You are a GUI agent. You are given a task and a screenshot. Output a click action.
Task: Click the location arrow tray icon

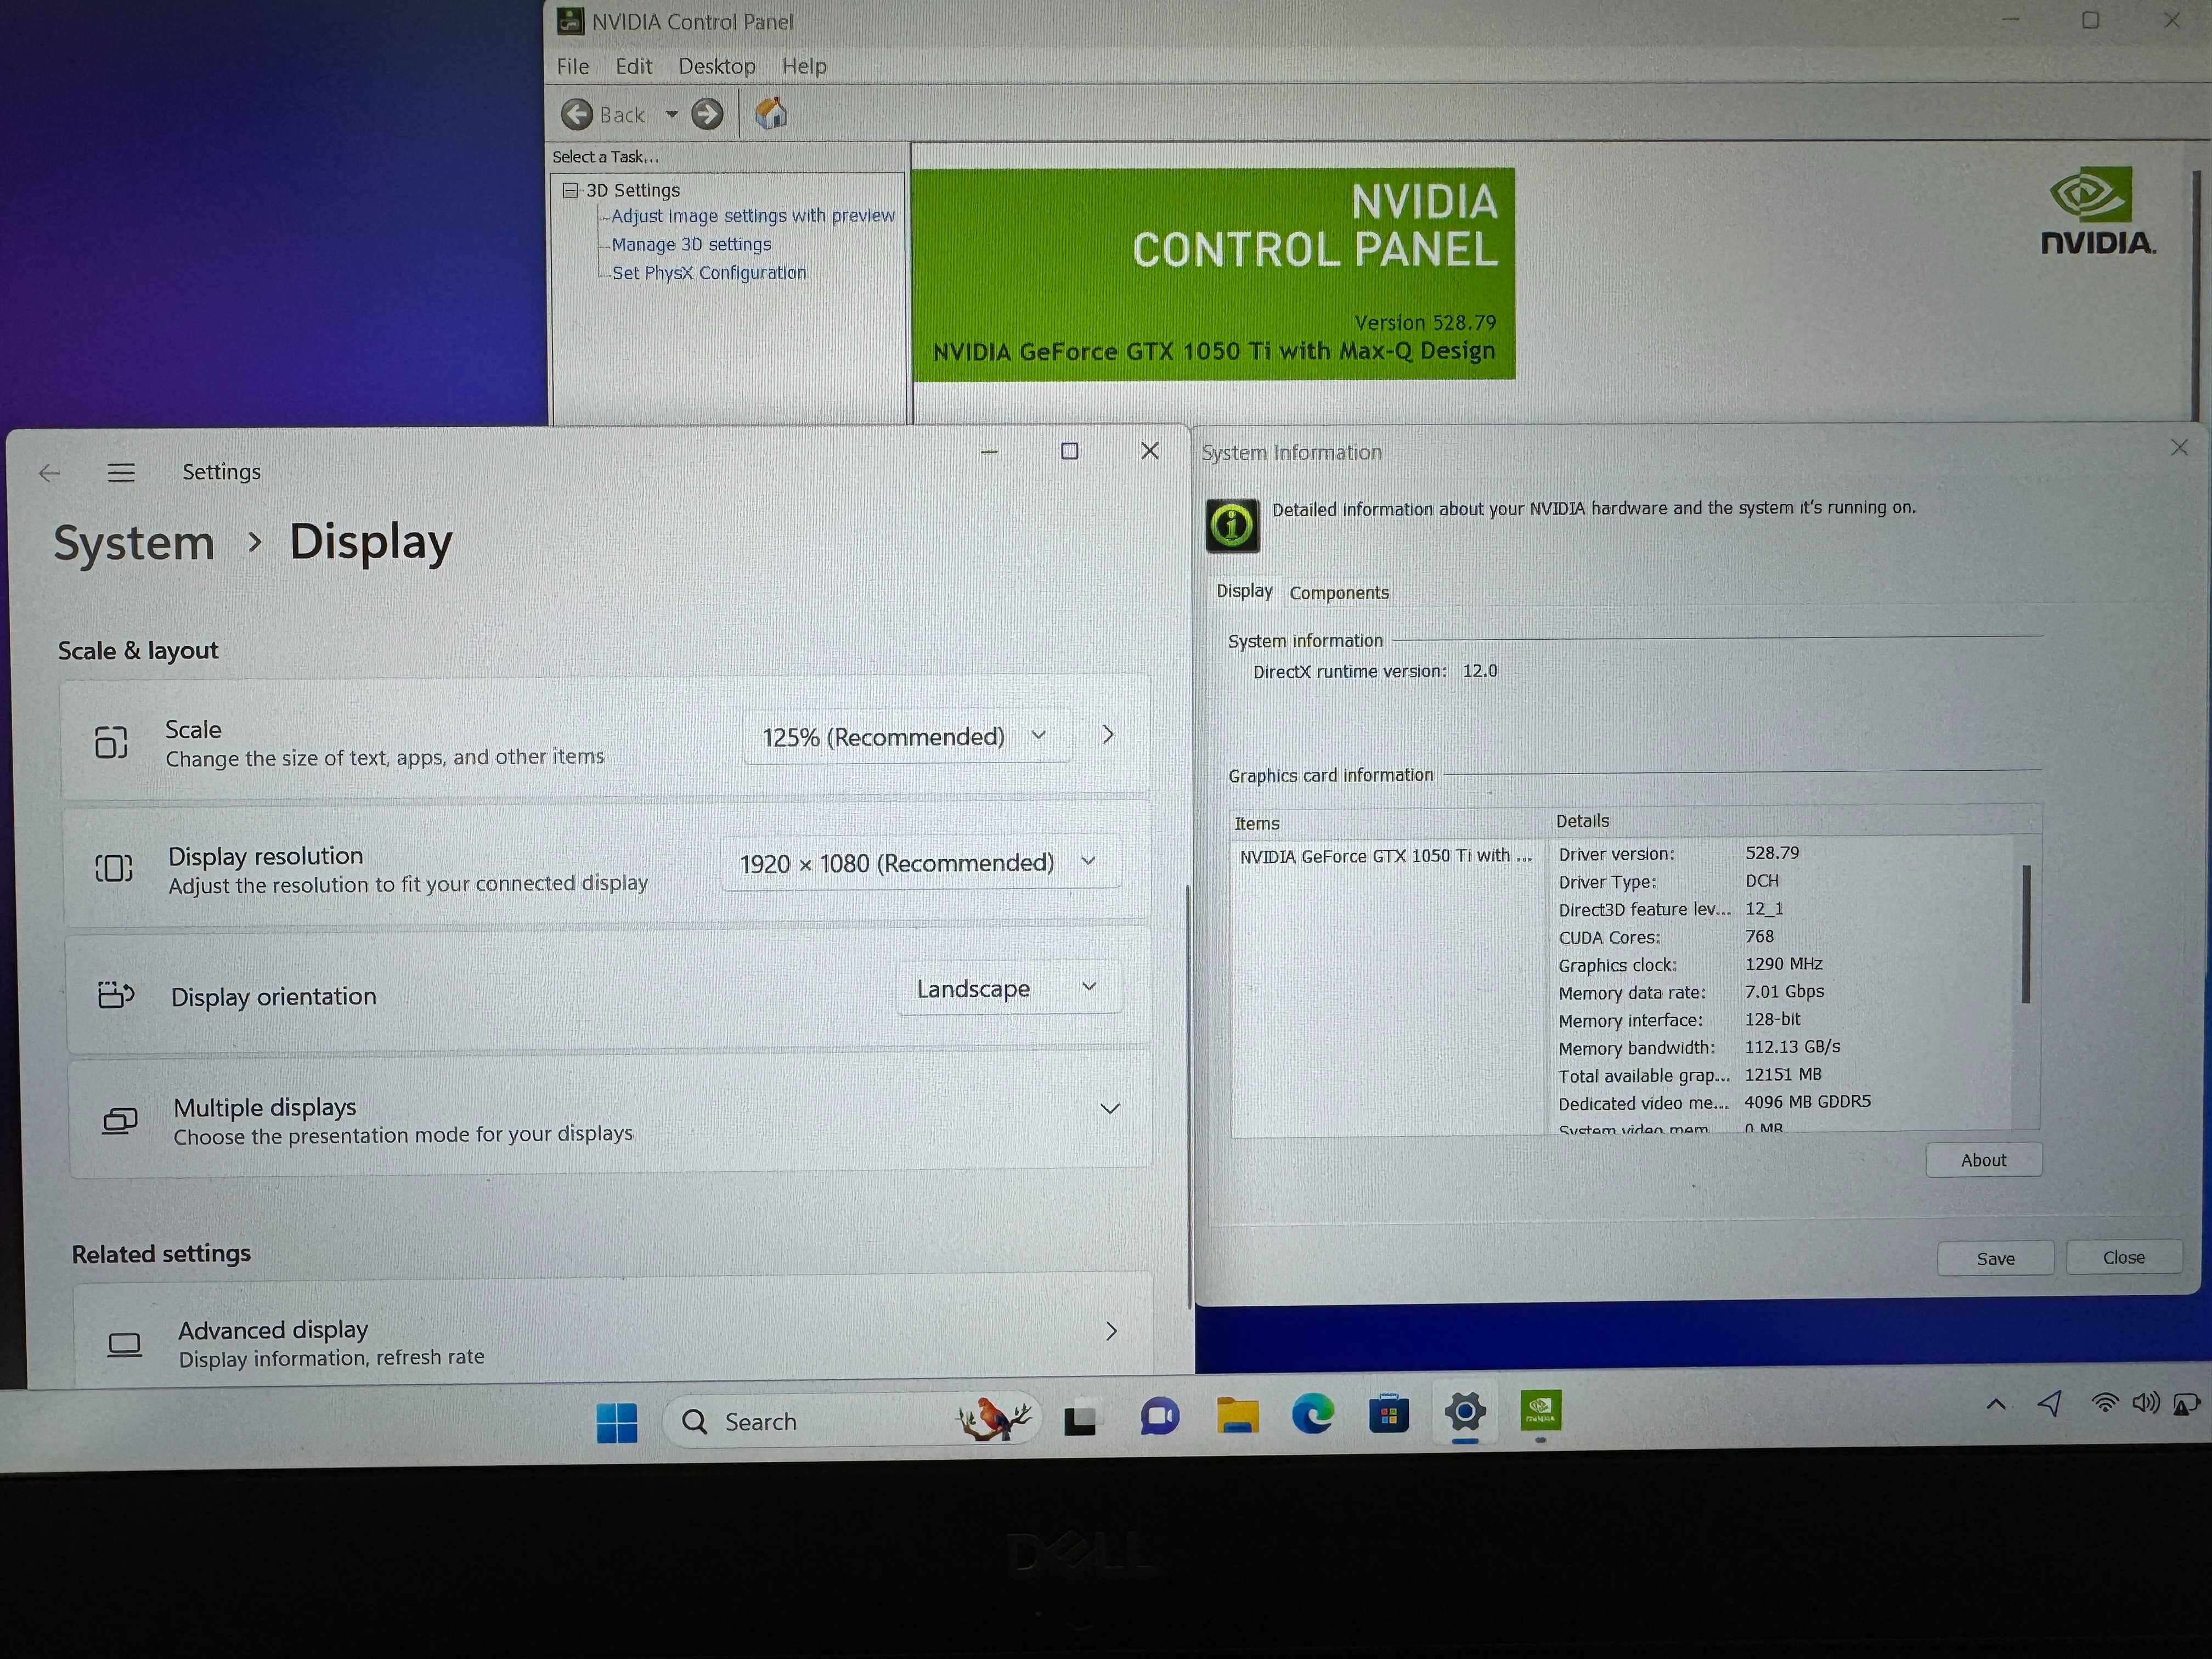coord(2049,1403)
